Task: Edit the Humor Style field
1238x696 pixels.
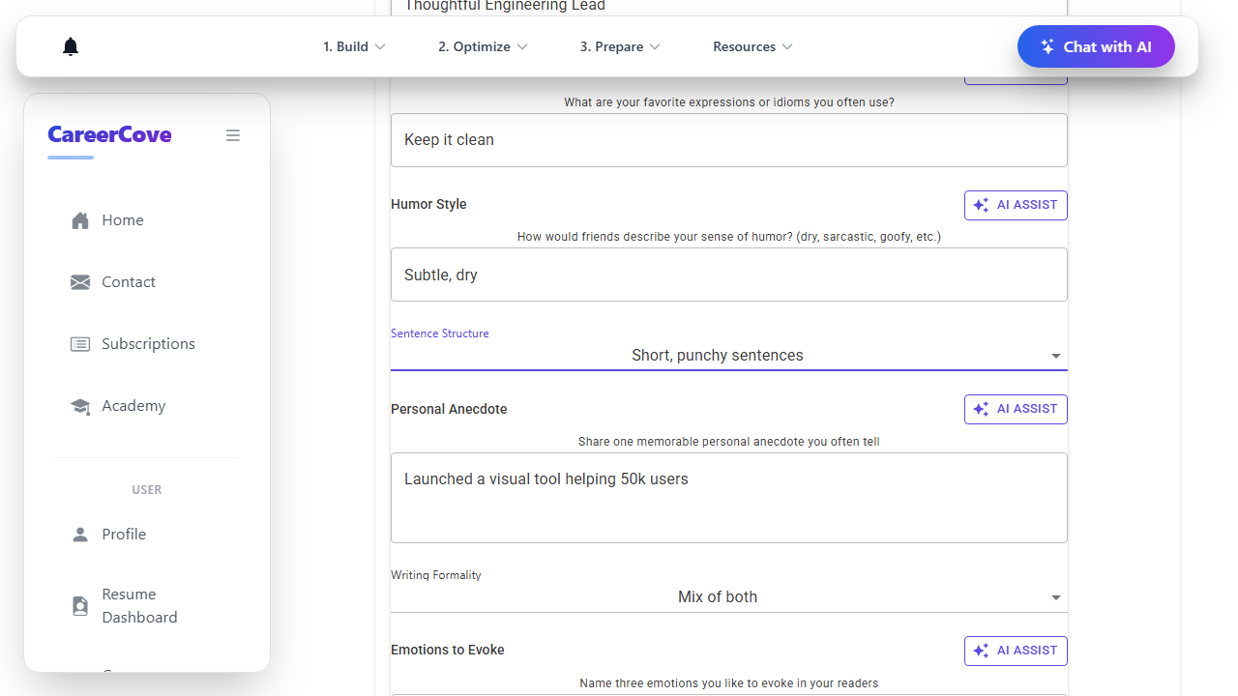Action: pyautogui.click(x=729, y=275)
